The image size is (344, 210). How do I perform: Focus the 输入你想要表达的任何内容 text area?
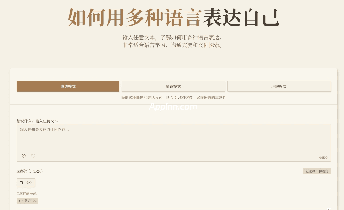174,143
